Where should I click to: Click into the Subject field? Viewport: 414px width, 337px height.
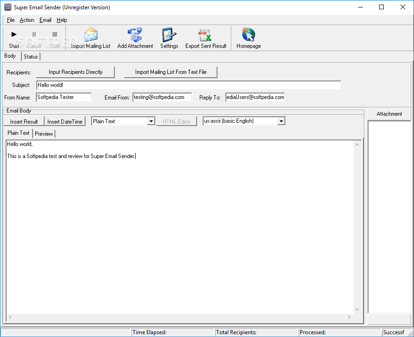tap(189, 86)
